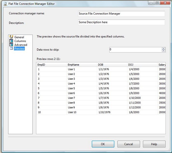172x153 pixels.
Task: Cancel the connection manager dialog
Action: point(128,144)
